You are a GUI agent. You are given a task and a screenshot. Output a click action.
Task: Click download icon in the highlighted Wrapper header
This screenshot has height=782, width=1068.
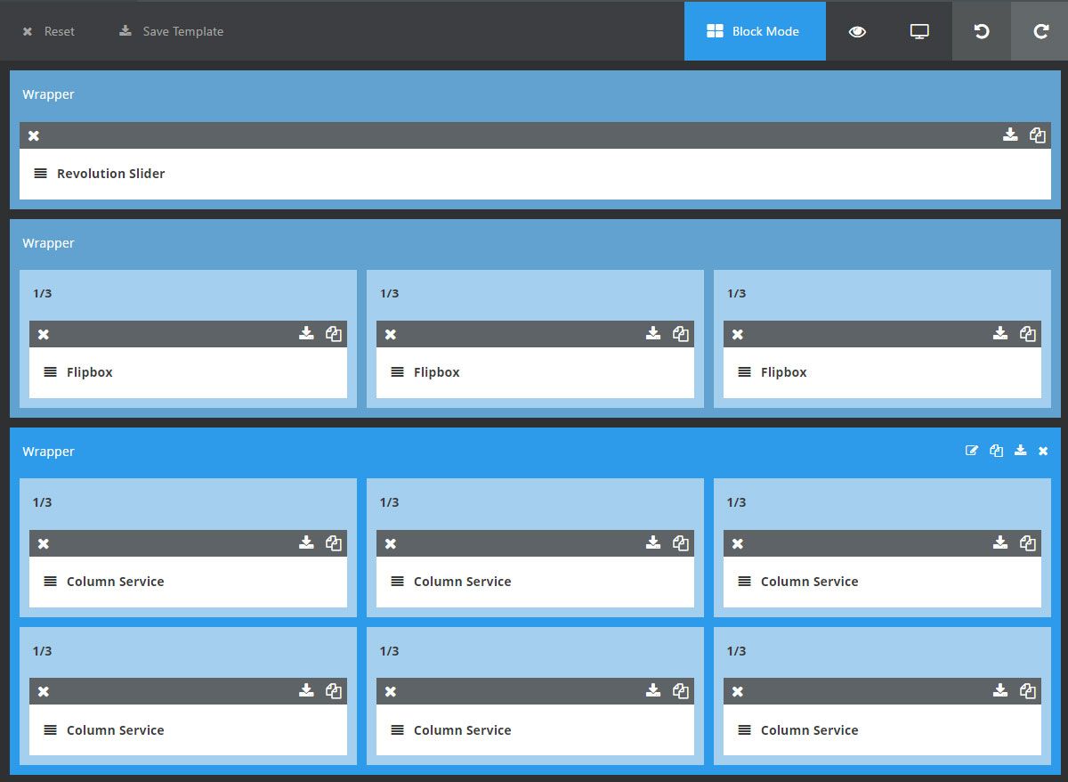point(1020,451)
